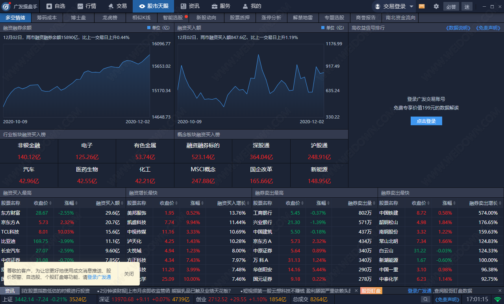Sort 融券卖出最快 table by 收盘价
This screenshot has width=504, height=304.
point(421,203)
